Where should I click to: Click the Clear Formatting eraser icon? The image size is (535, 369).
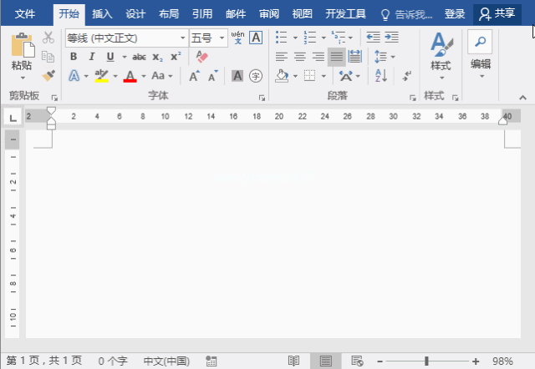201,57
